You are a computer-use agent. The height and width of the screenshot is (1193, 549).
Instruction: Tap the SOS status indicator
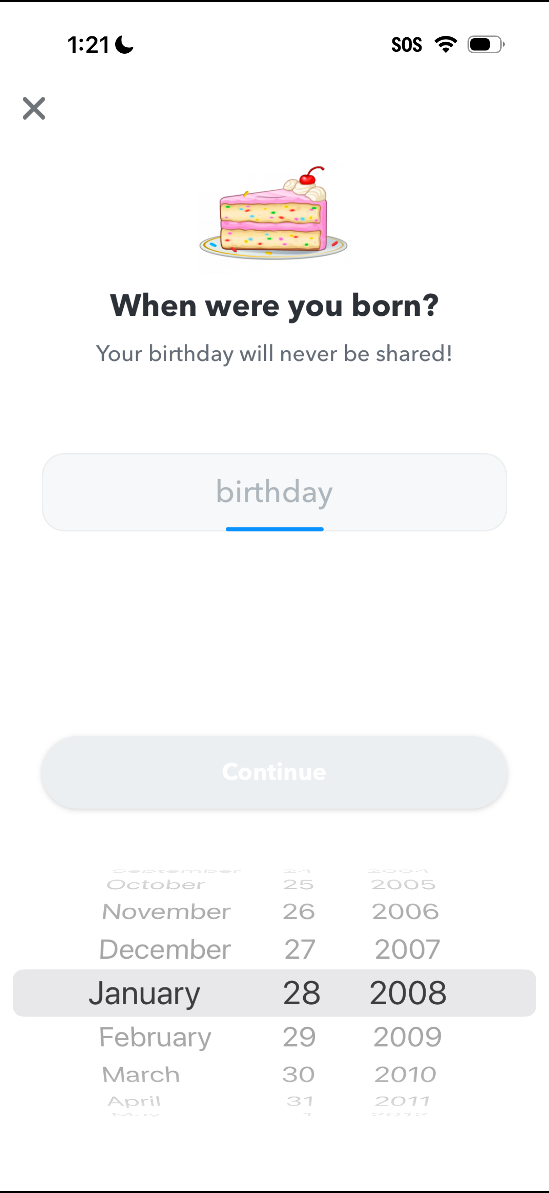pyautogui.click(x=407, y=45)
